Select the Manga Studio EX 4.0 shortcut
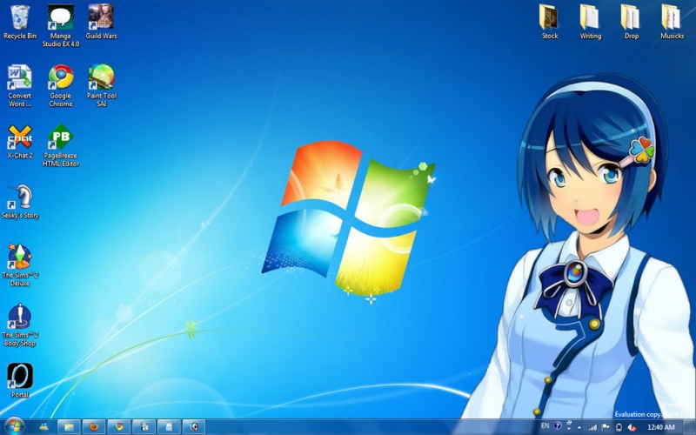Image resolution: width=696 pixels, height=435 pixels. [60, 26]
